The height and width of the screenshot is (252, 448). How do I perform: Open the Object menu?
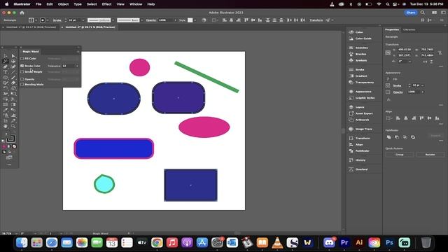tap(63, 4)
